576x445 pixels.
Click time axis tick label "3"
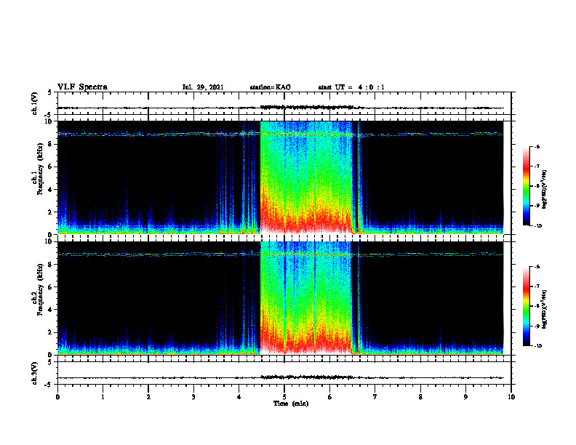click(193, 397)
